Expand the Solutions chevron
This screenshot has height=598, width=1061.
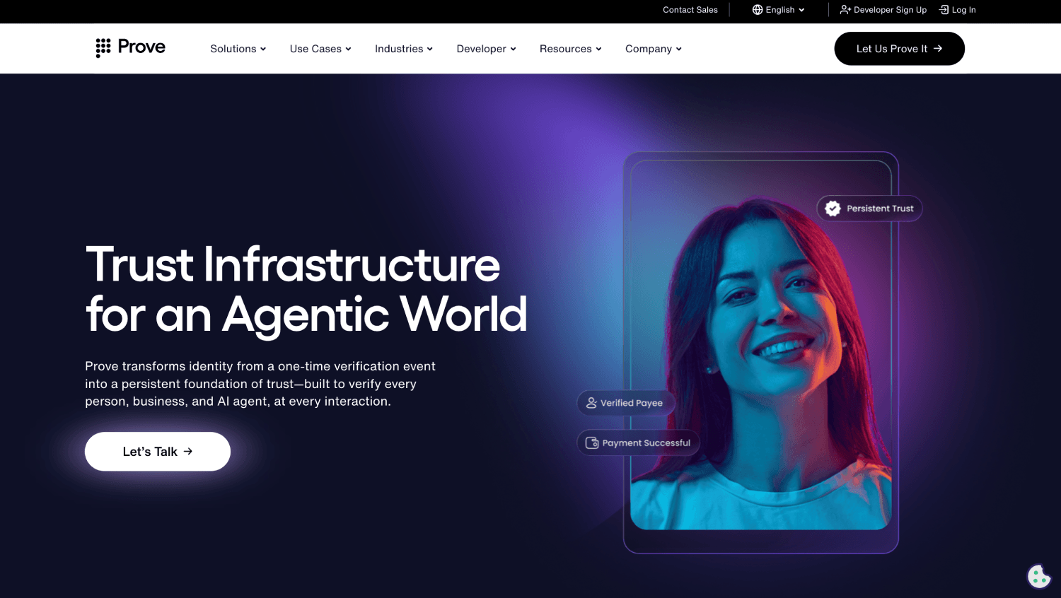point(263,49)
